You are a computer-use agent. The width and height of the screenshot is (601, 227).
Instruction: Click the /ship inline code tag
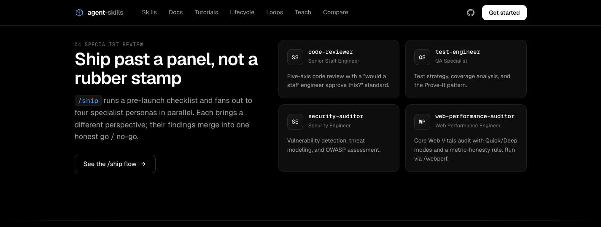tap(88, 100)
